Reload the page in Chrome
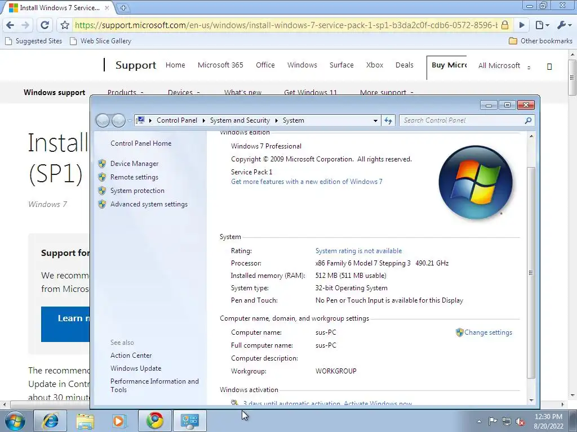This screenshot has width=577, height=432. [45, 25]
